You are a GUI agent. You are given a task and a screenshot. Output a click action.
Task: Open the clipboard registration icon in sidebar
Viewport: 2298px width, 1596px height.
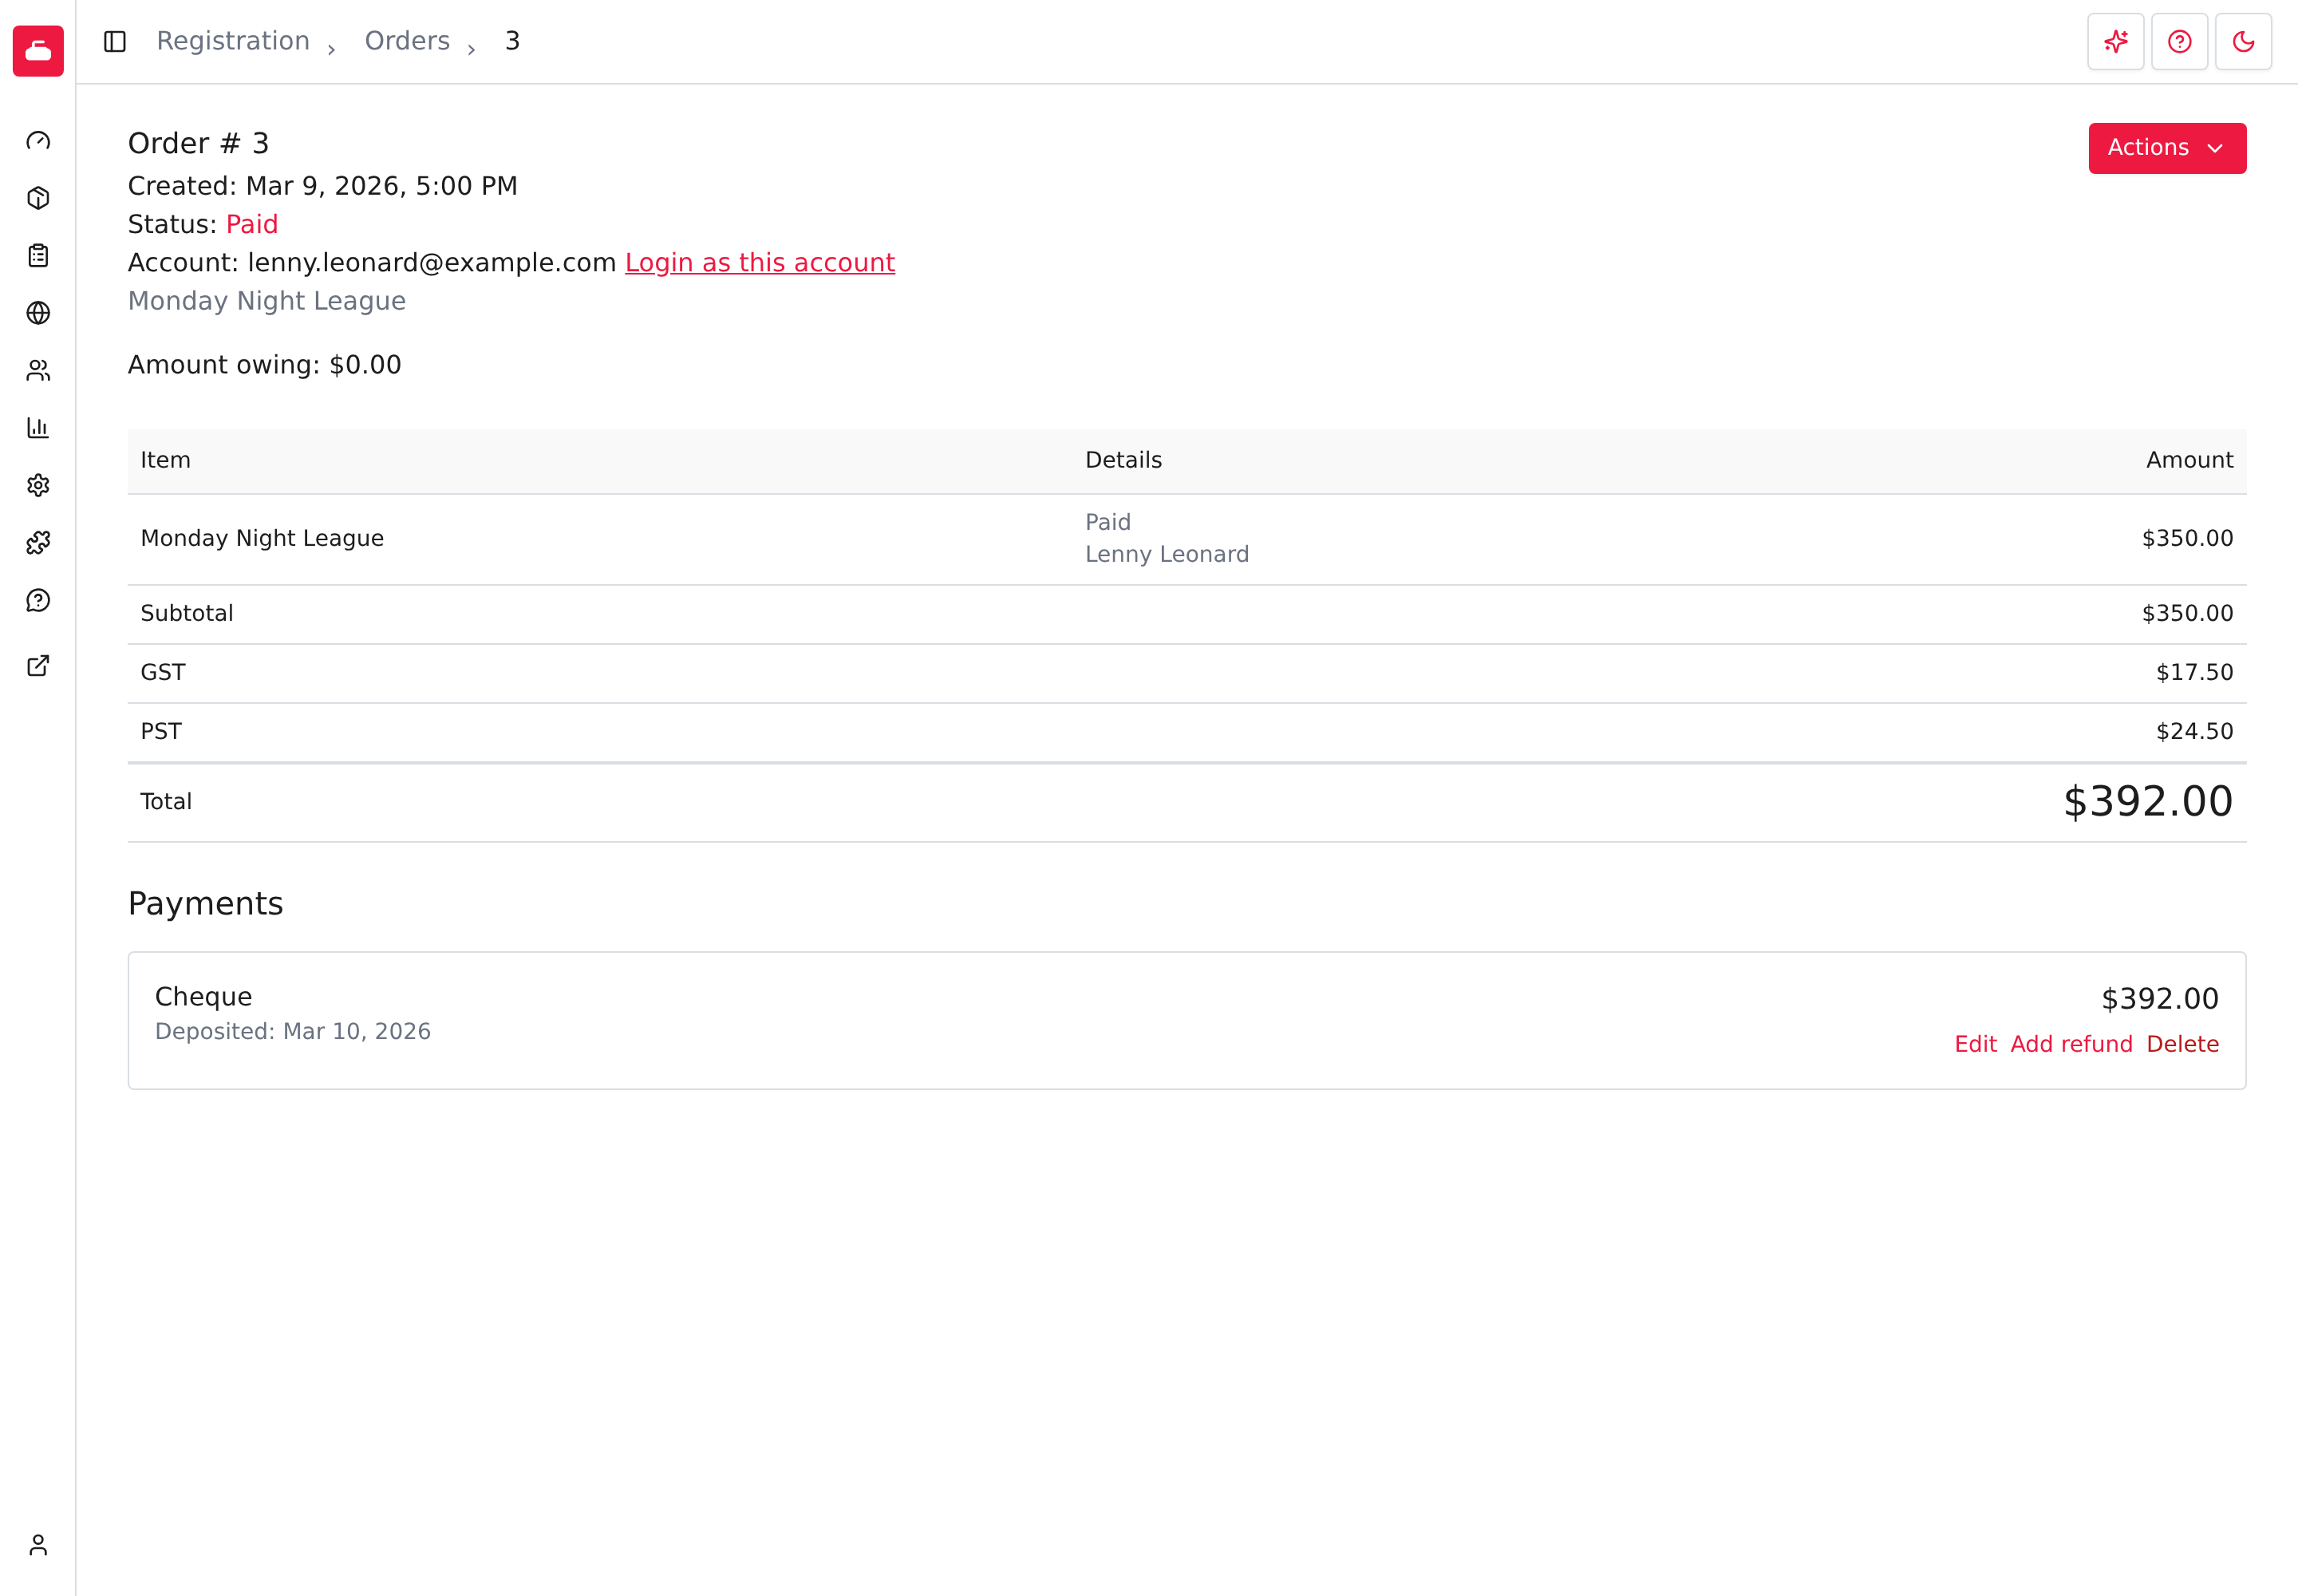(x=38, y=256)
